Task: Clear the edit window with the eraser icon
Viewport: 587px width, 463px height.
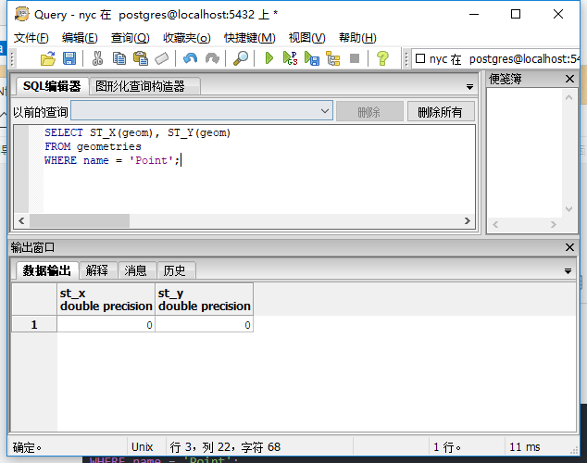Action: tap(162, 58)
